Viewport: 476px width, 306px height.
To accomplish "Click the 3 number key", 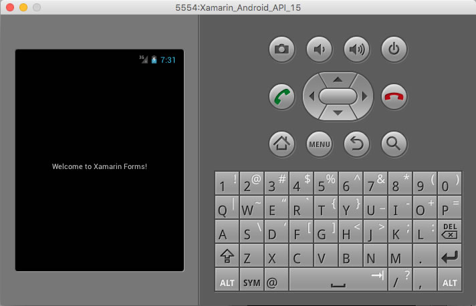I will 276,183.
